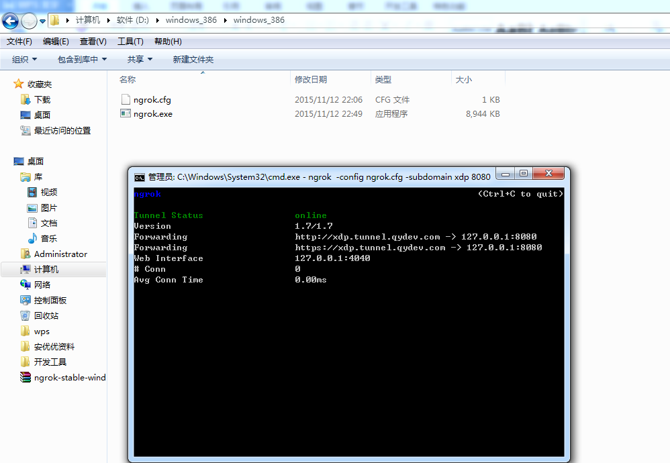Image resolution: width=670 pixels, height=463 pixels.
Task: Open the 共享 dropdown in toolbar
Action: coord(140,59)
